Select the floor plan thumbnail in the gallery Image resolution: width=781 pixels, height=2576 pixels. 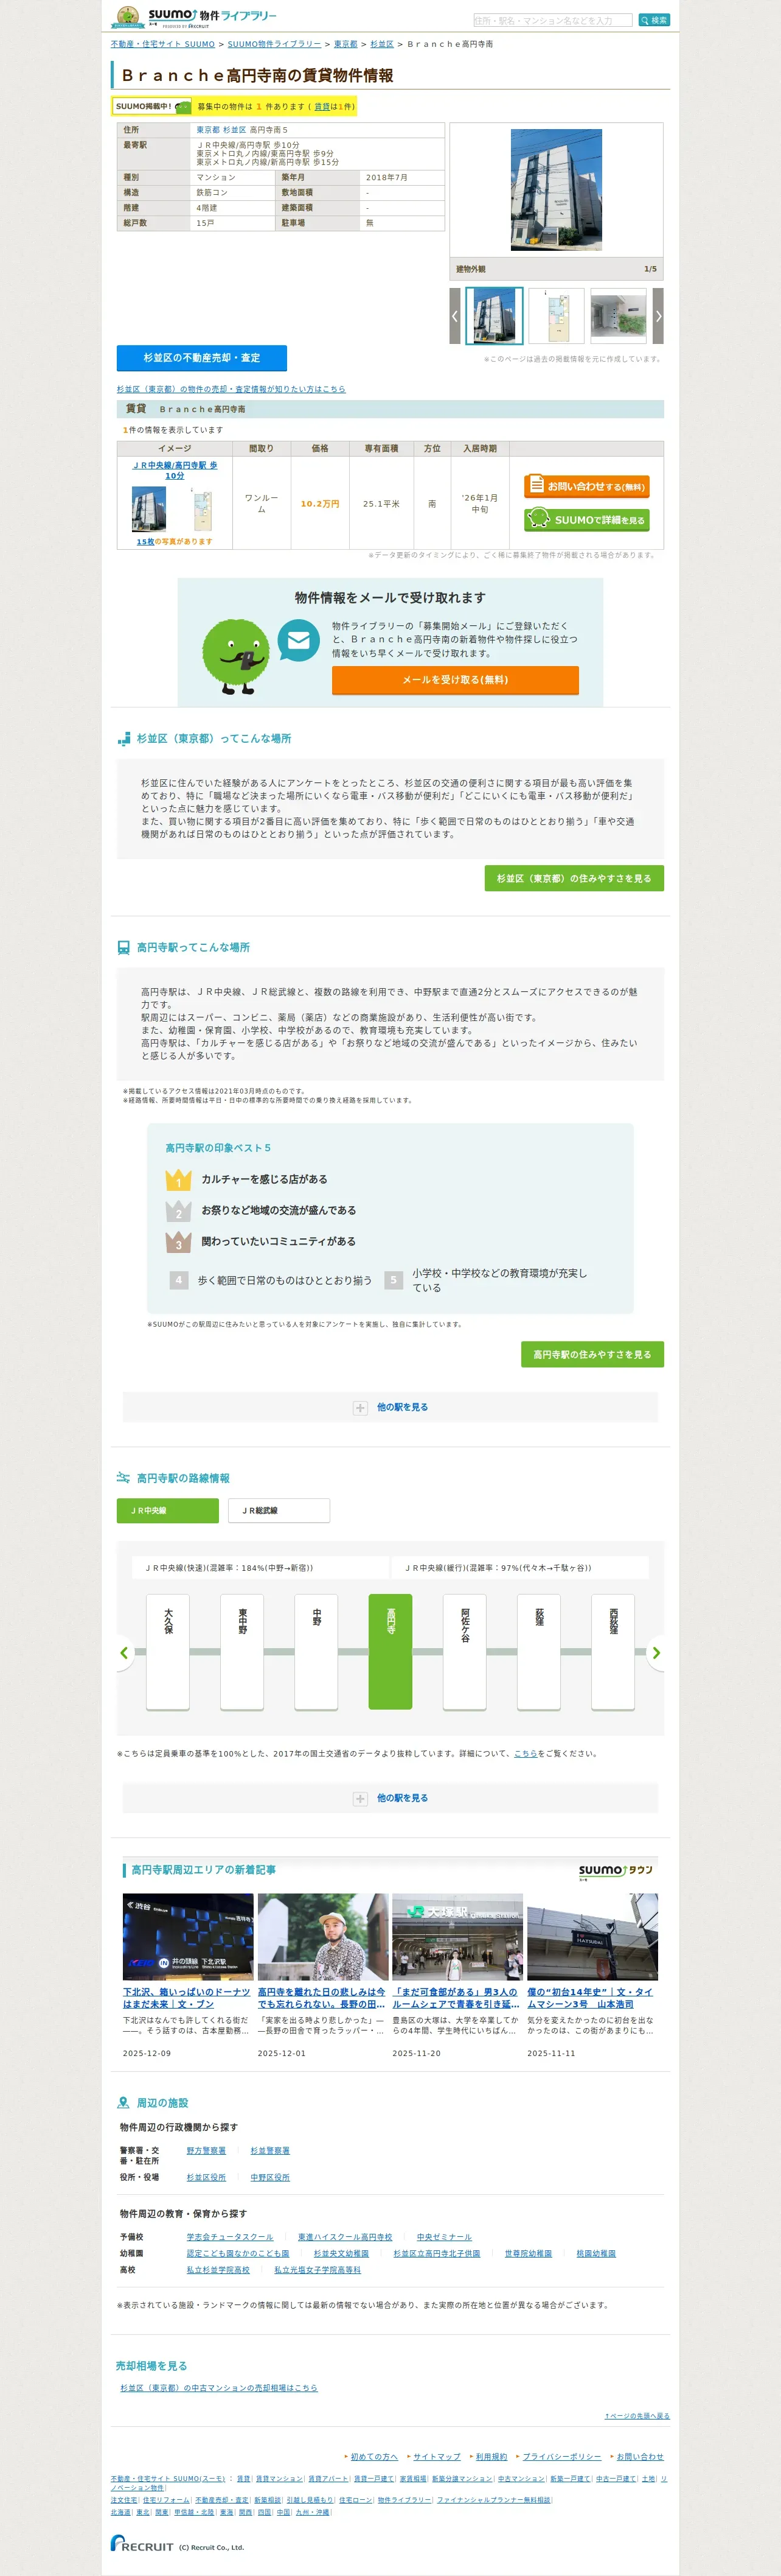click(557, 316)
